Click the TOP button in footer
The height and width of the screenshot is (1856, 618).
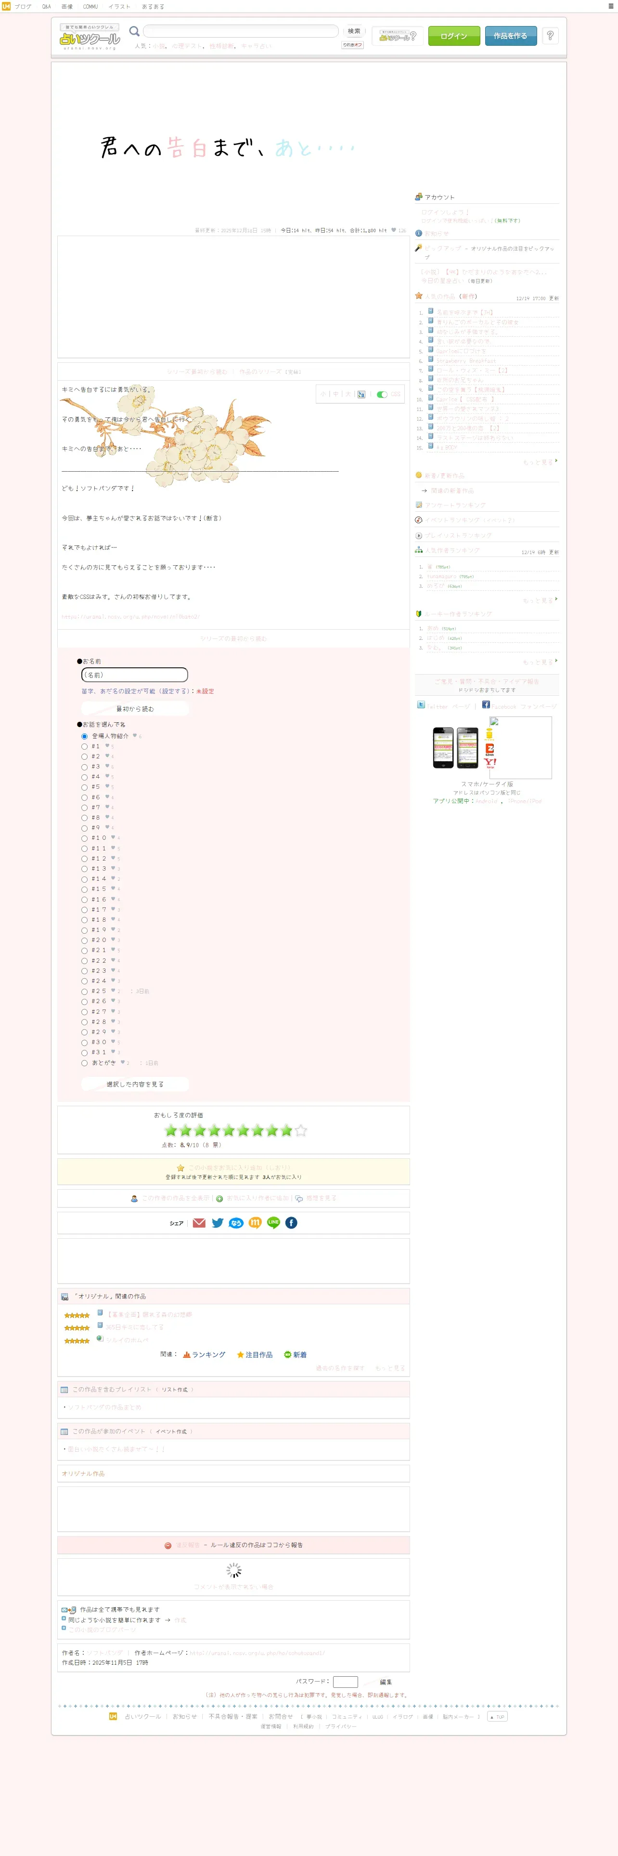click(x=497, y=1716)
